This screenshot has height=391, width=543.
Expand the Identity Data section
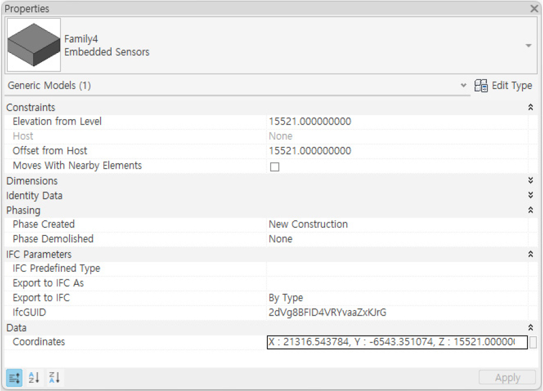pyautogui.click(x=530, y=196)
